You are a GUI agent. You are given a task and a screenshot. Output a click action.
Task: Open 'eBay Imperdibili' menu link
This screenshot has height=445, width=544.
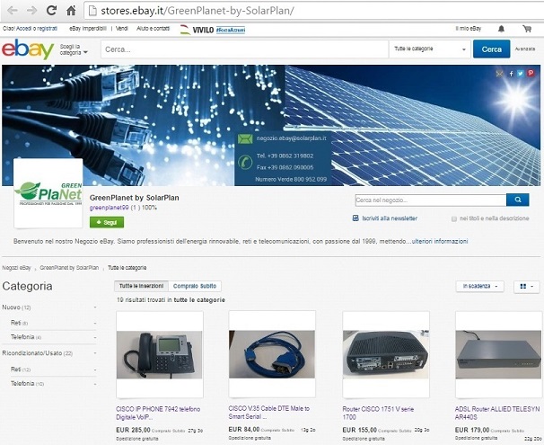[x=88, y=29]
